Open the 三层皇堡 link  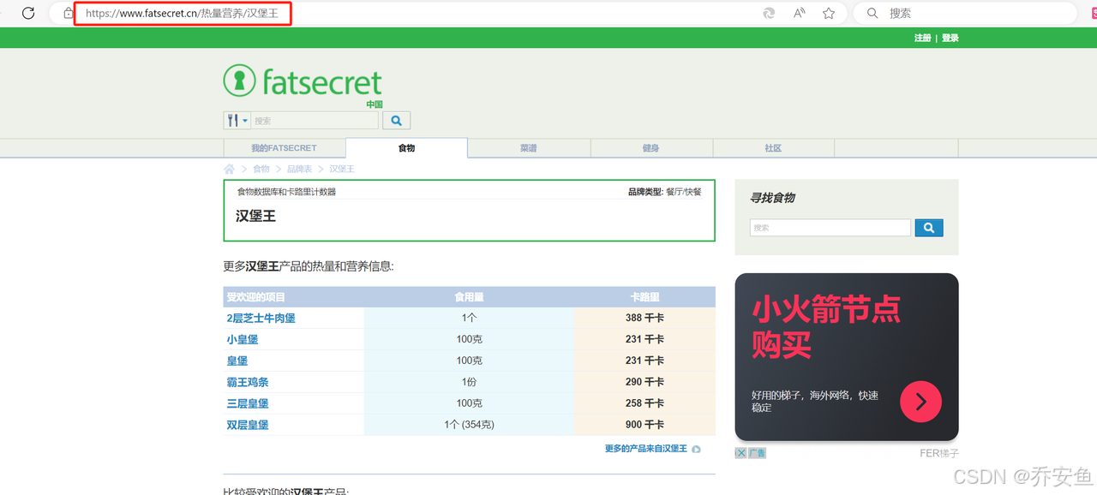pos(248,403)
